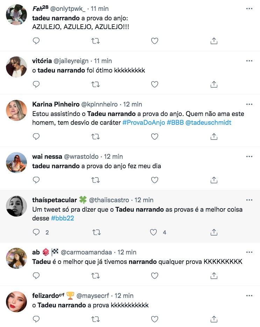Click the #bbb22 hashtag
This screenshot has width=260, height=327.
click(x=62, y=218)
